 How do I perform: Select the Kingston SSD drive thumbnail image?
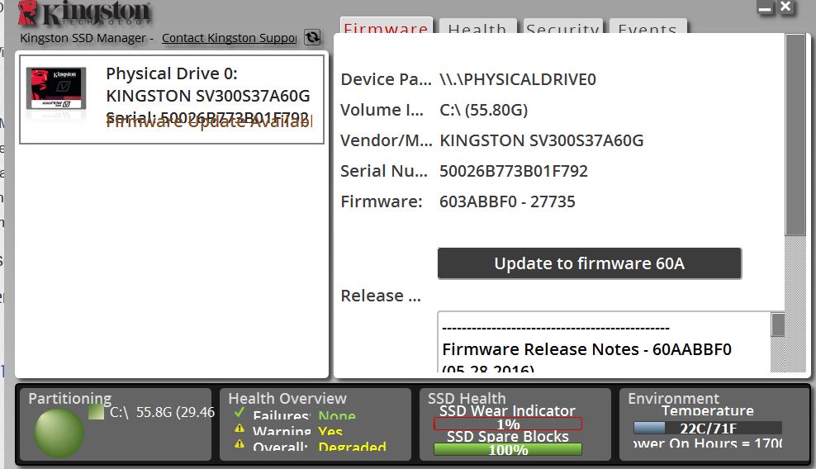pyautogui.click(x=56, y=89)
